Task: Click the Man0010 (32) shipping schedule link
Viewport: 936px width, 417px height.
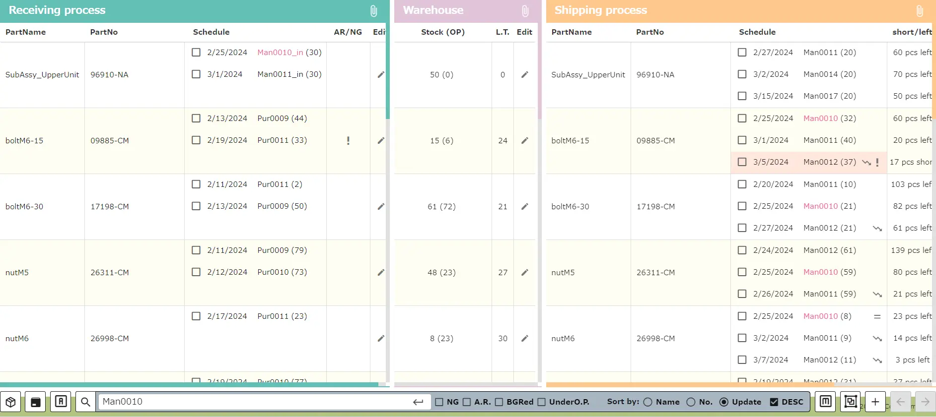Action: [x=820, y=119]
